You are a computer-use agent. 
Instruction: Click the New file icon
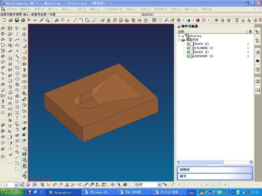point(5,20)
